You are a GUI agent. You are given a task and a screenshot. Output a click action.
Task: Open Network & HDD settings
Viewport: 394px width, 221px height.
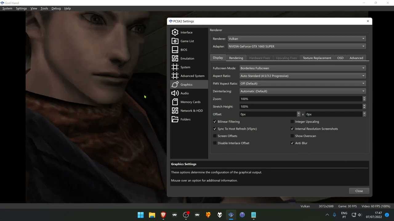pos(189,110)
